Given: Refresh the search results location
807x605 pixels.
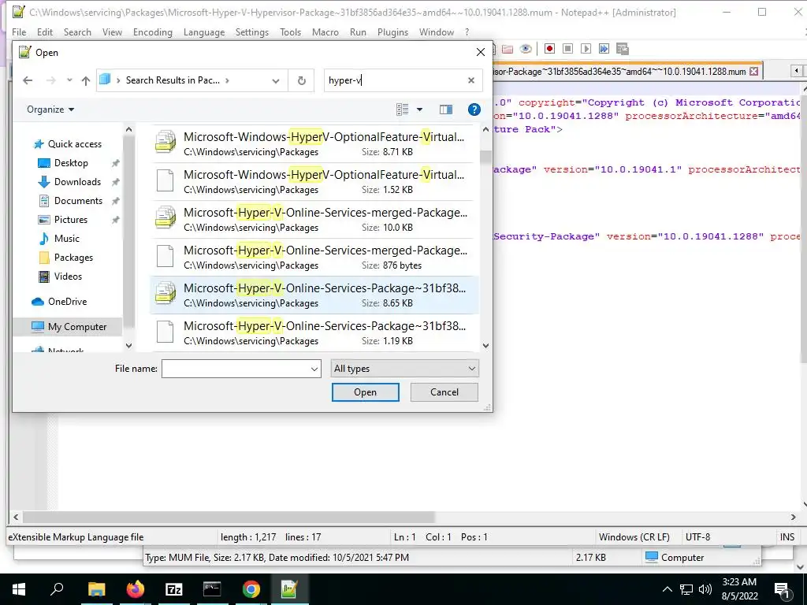Looking at the screenshot, I should pyautogui.click(x=302, y=80).
